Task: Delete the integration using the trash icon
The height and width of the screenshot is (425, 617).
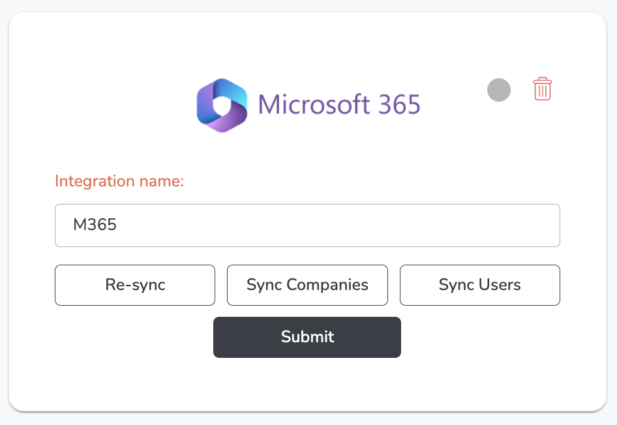Action: coord(542,89)
